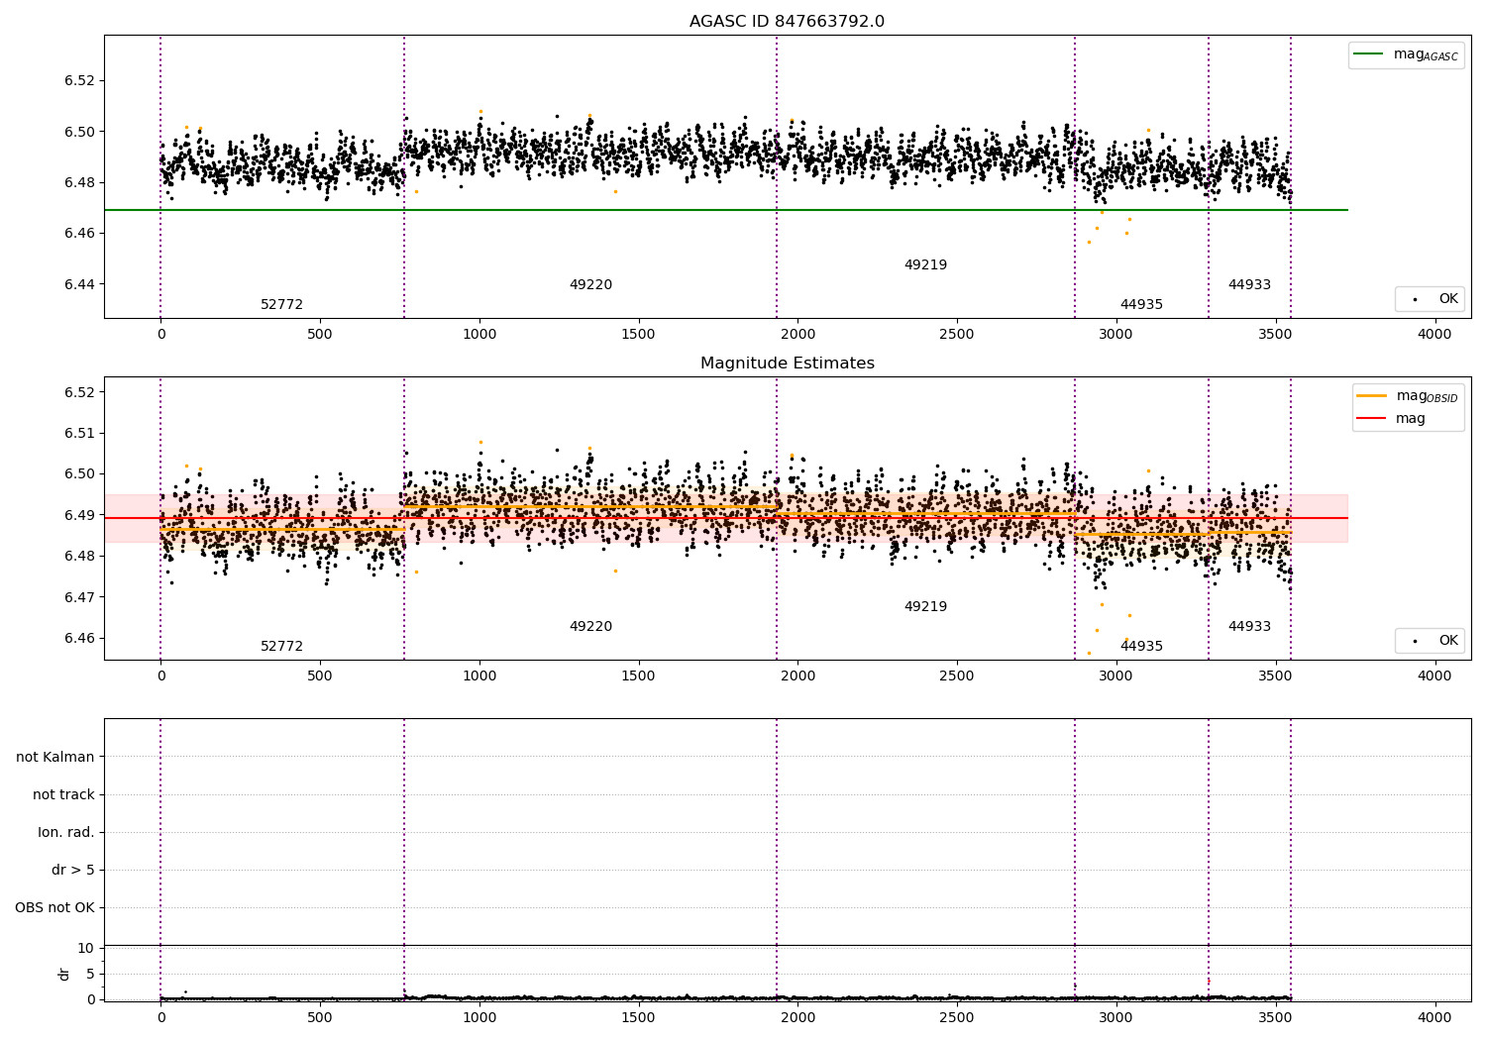Click the 6.49 y-tick in Magnitude Estimates plot

(78, 515)
